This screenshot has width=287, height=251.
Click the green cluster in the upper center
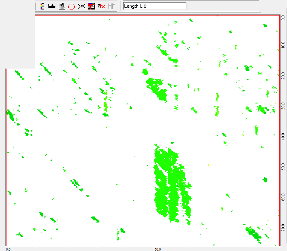pos(156,88)
